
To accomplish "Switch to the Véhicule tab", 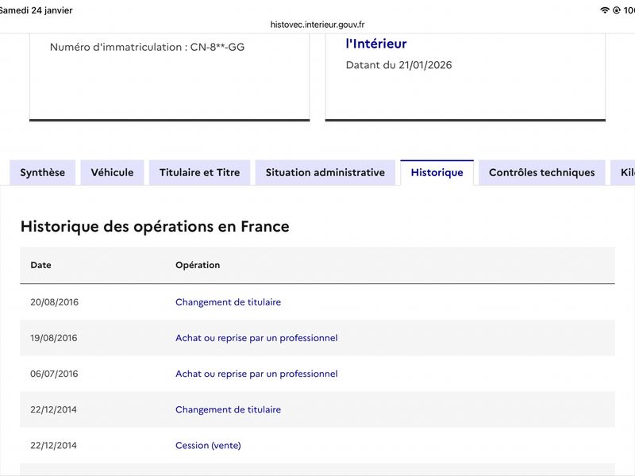I will (x=112, y=172).
